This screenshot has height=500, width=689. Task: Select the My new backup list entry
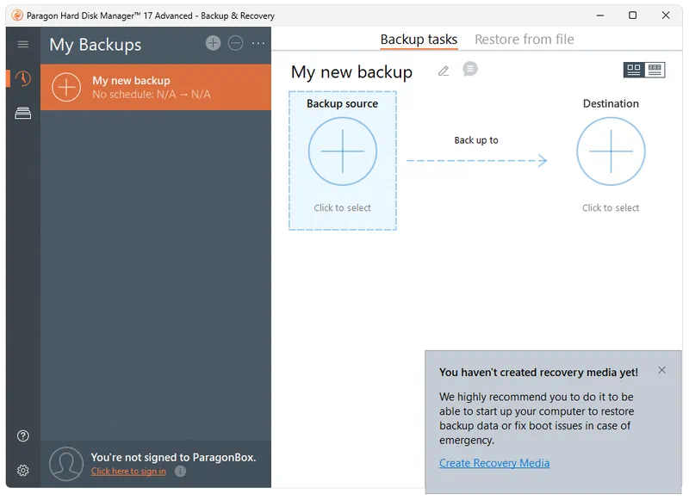156,87
